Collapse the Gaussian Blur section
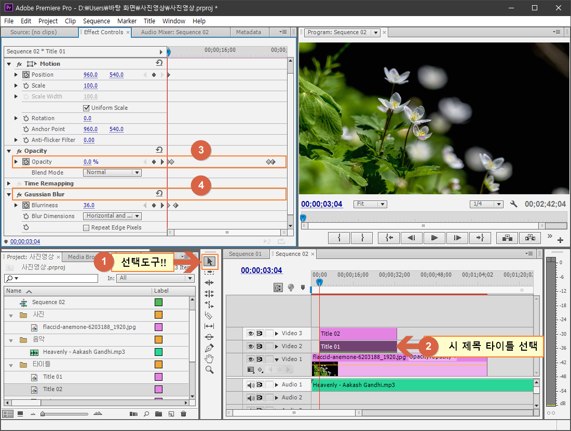The width and height of the screenshot is (571, 431). click(x=9, y=194)
